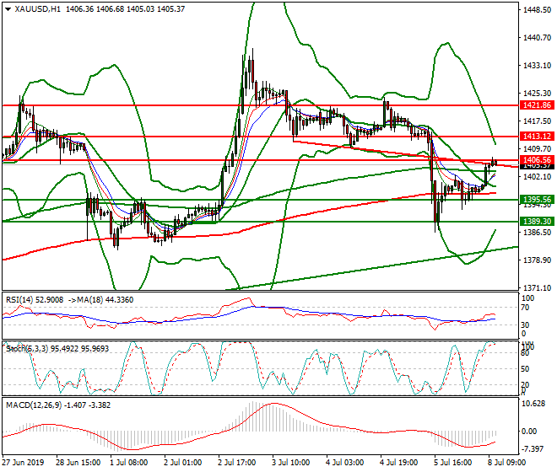Click the 1421.86 red price label
The height and width of the screenshot is (472, 557).
pyautogui.click(x=537, y=105)
